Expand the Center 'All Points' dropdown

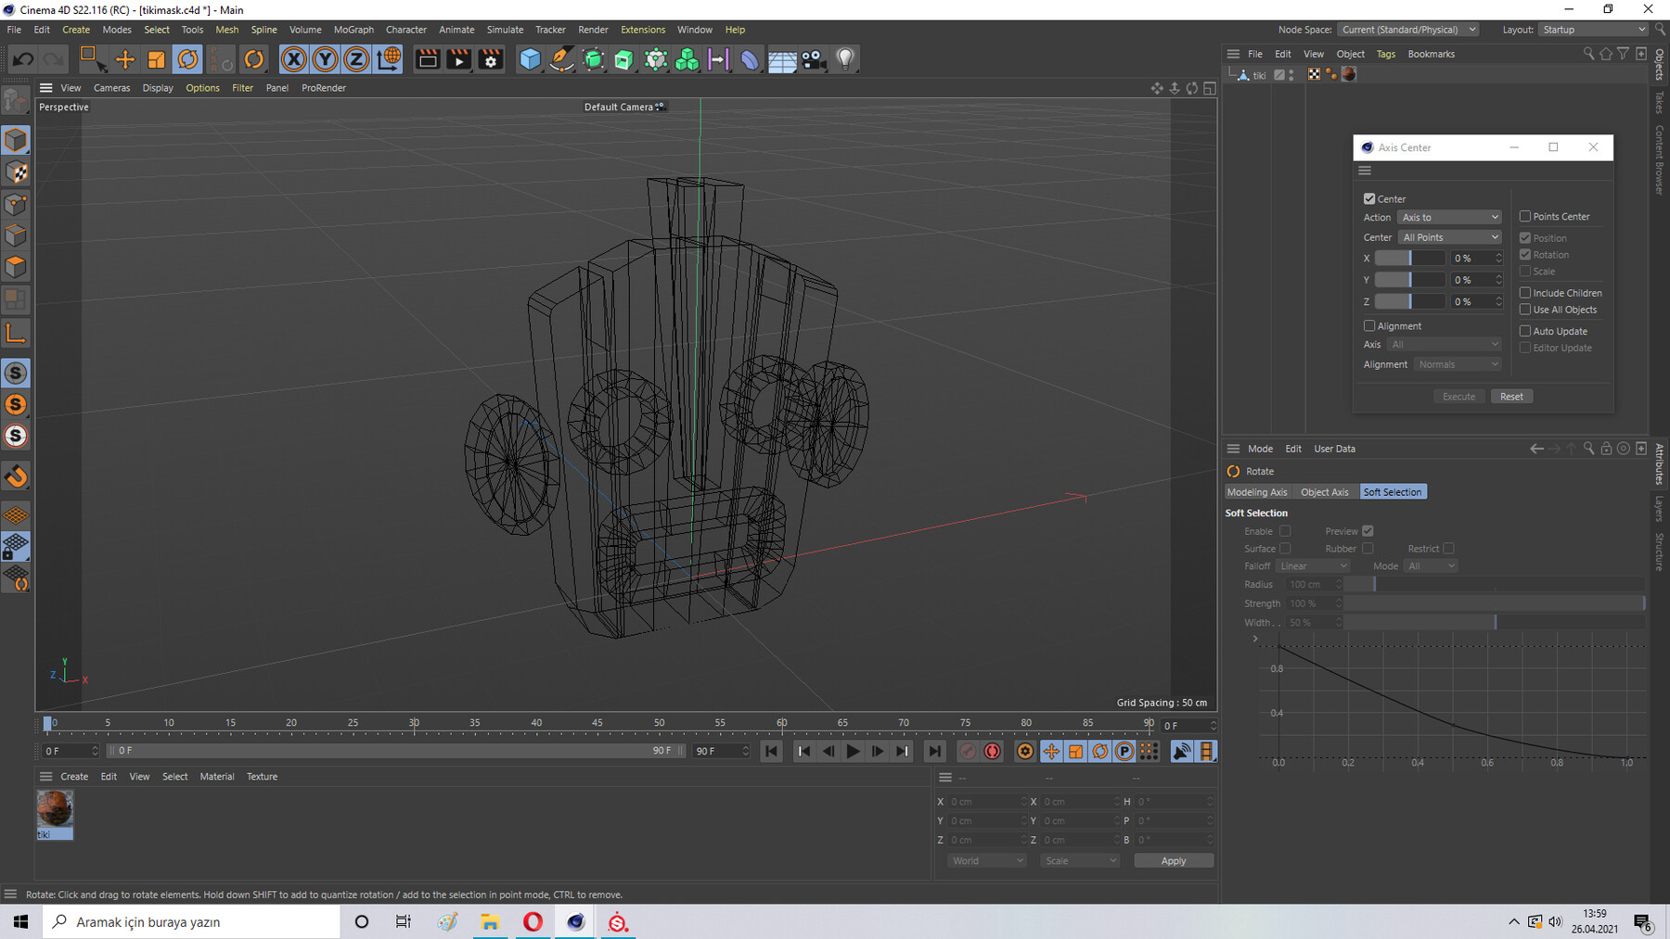point(1449,237)
